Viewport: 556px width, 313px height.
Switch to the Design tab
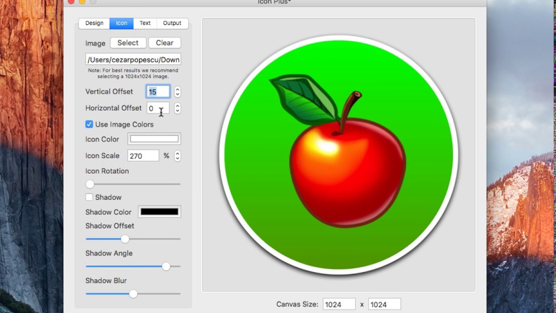94,23
